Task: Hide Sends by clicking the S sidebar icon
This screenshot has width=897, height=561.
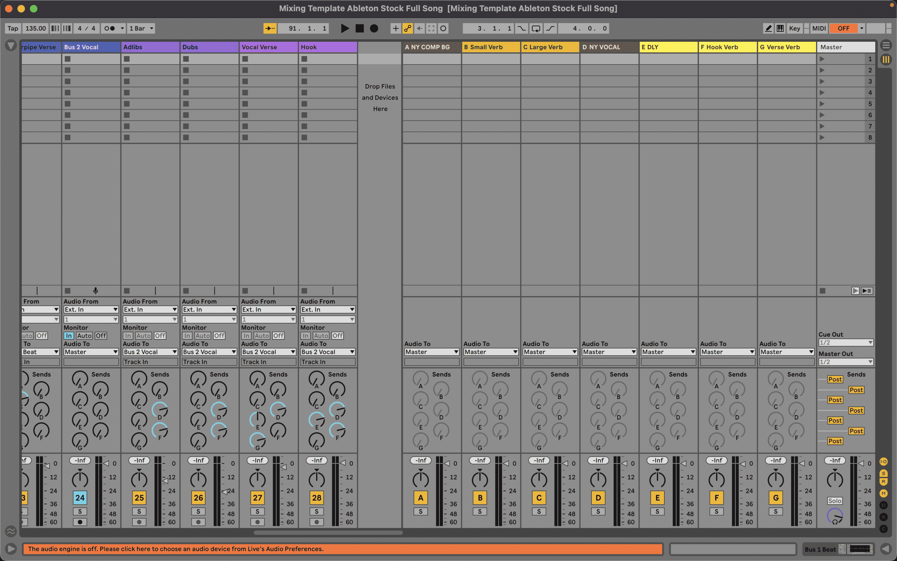Action: point(884,473)
